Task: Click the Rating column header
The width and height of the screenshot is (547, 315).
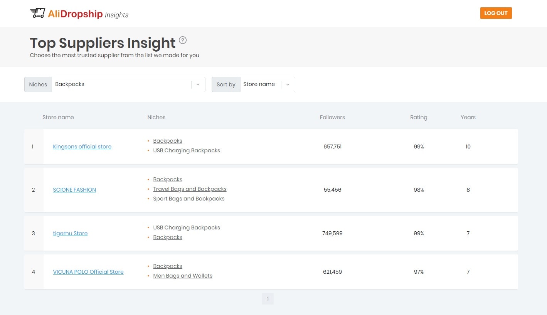Action: click(419, 117)
